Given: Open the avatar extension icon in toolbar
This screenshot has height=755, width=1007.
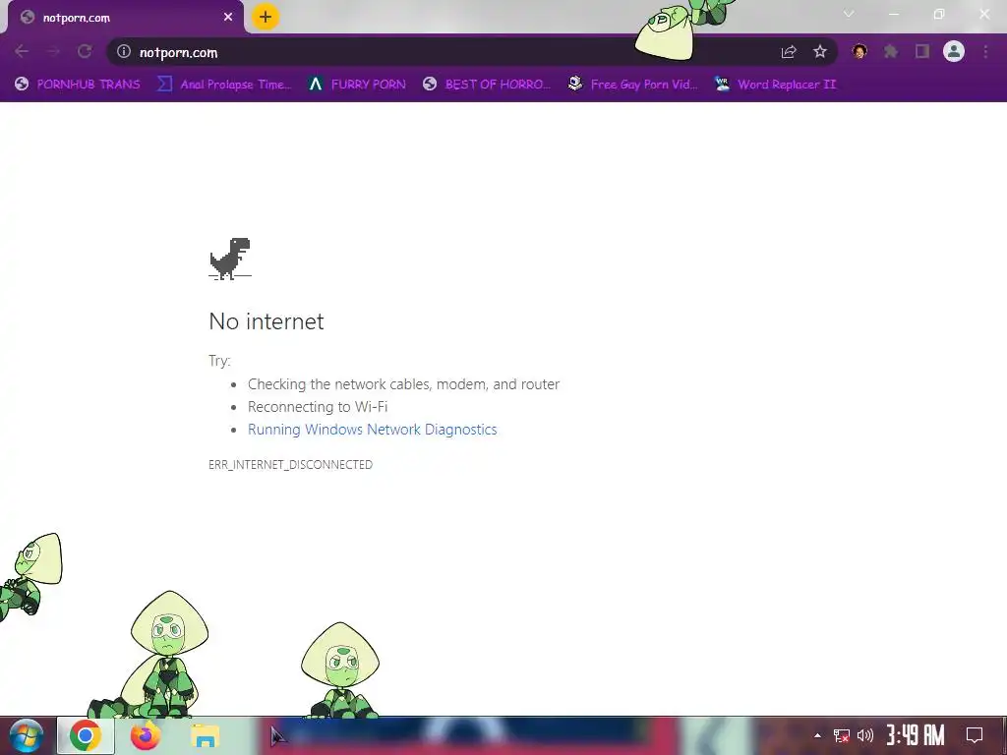Looking at the screenshot, I should [x=859, y=51].
